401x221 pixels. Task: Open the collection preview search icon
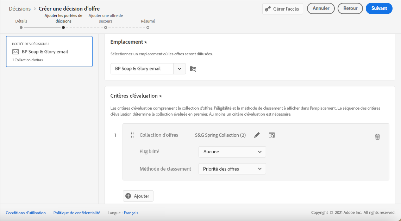pyautogui.click(x=271, y=135)
